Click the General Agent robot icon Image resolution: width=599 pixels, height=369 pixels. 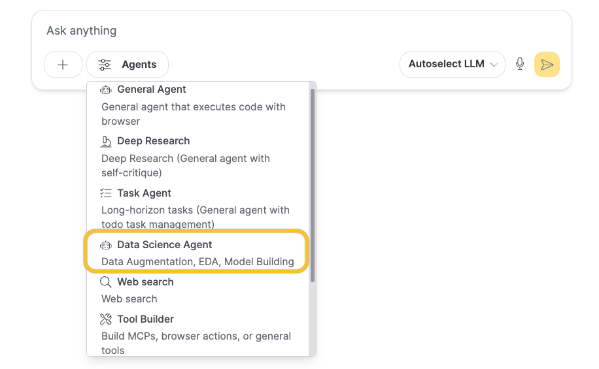click(x=106, y=89)
